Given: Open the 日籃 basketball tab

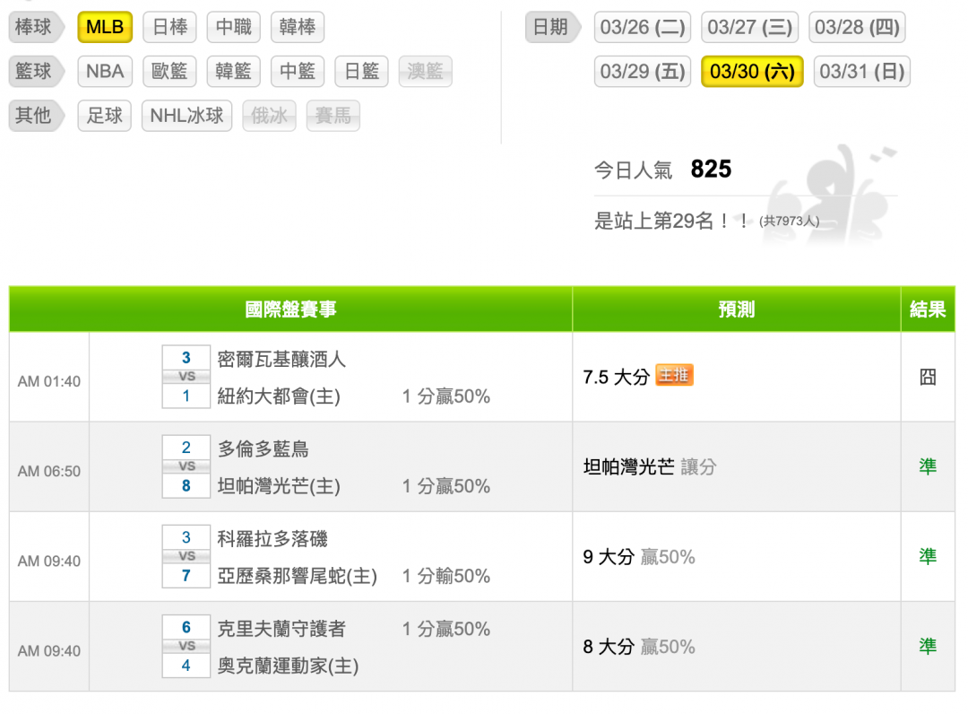Looking at the screenshot, I should coord(362,72).
